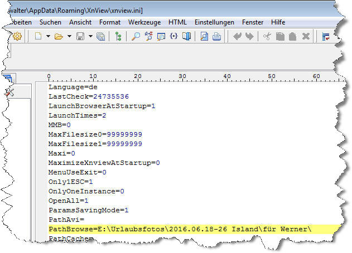Viewport: 352px width, 253px height.
Task: Open the HTML menu
Action: (177, 22)
